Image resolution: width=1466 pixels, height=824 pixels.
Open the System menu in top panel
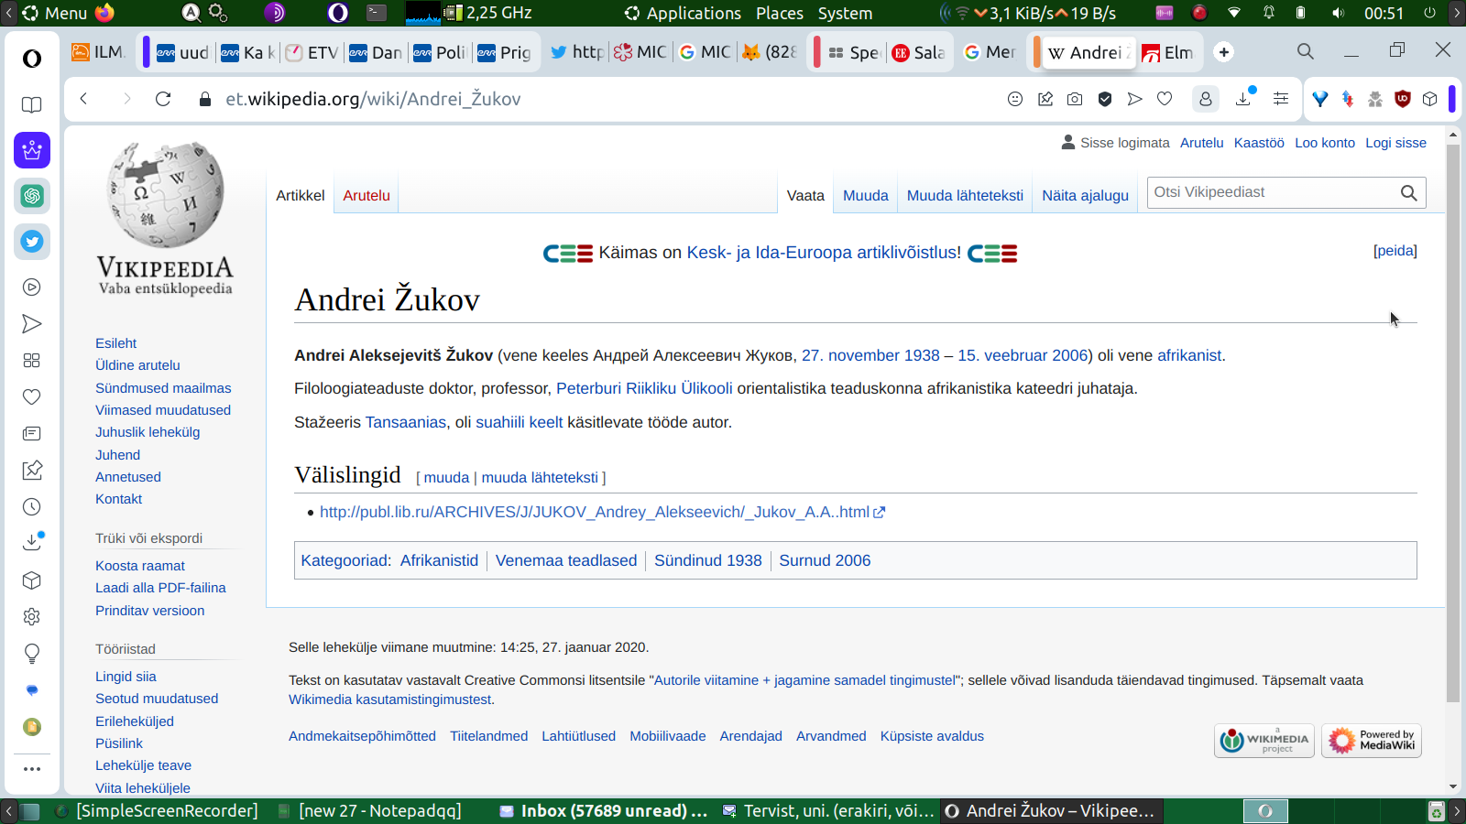pyautogui.click(x=845, y=13)
